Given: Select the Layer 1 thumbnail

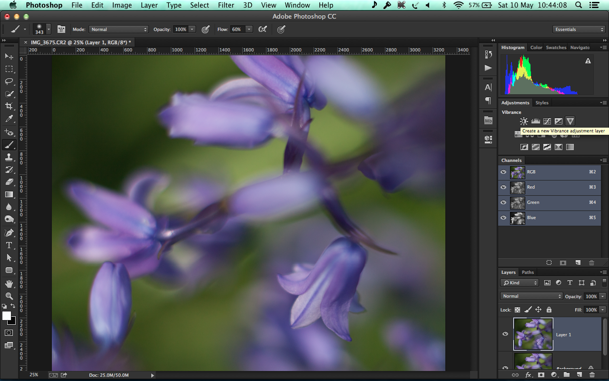Looking at the screenshot, I should pos(533,334).
